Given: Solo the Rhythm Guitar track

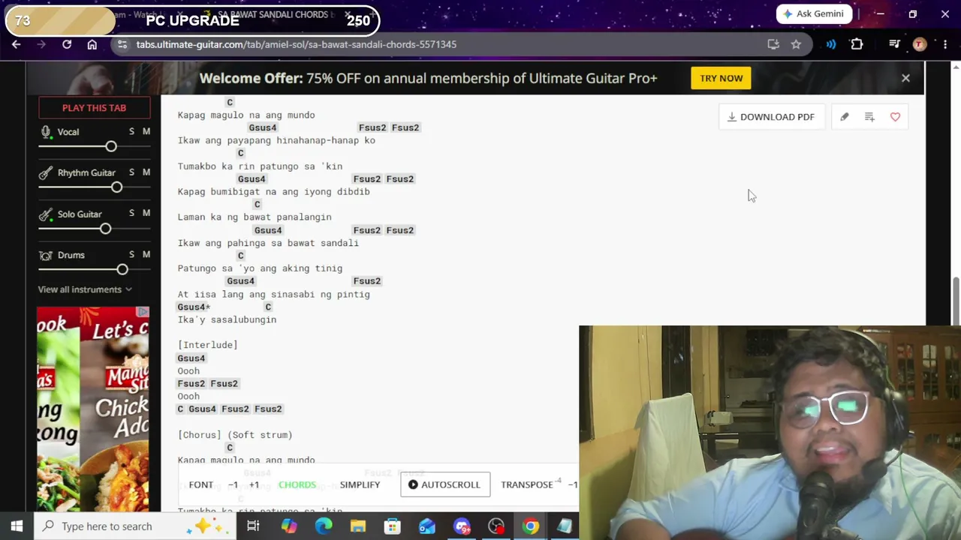Looking at the screenshot, I should (x=131, y=172).
